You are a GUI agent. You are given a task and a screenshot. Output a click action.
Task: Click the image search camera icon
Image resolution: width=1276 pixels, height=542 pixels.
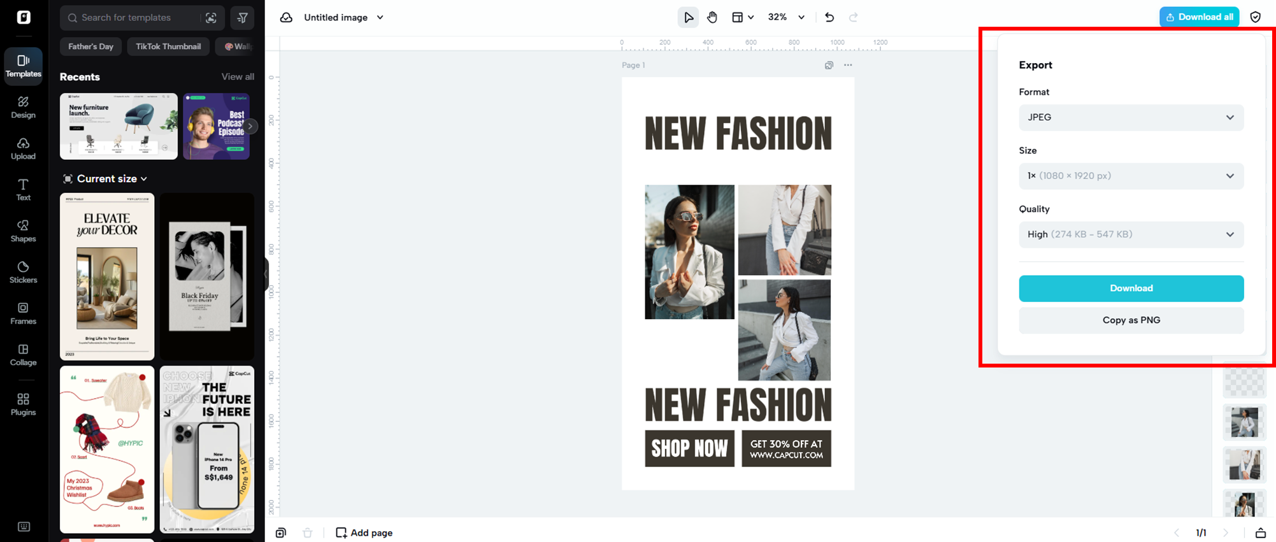click(x=211, y=18)
